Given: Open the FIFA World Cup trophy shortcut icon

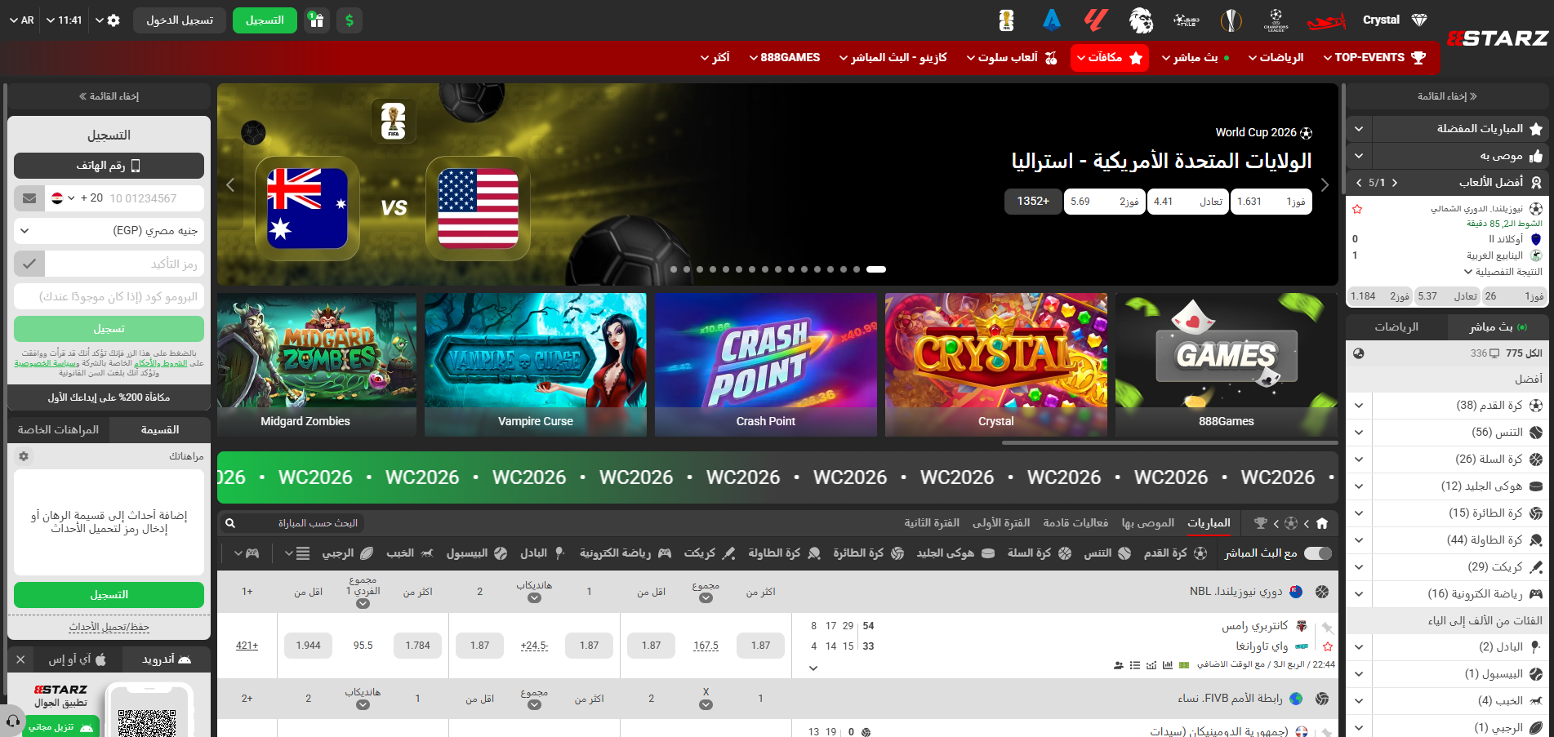Looking at the screenshot, I should pyautogui.click(x=1006, y=20).
